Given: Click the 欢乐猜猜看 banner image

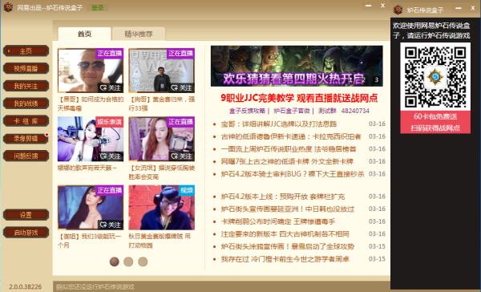Looking at the screenshot, I should point(297,66).
